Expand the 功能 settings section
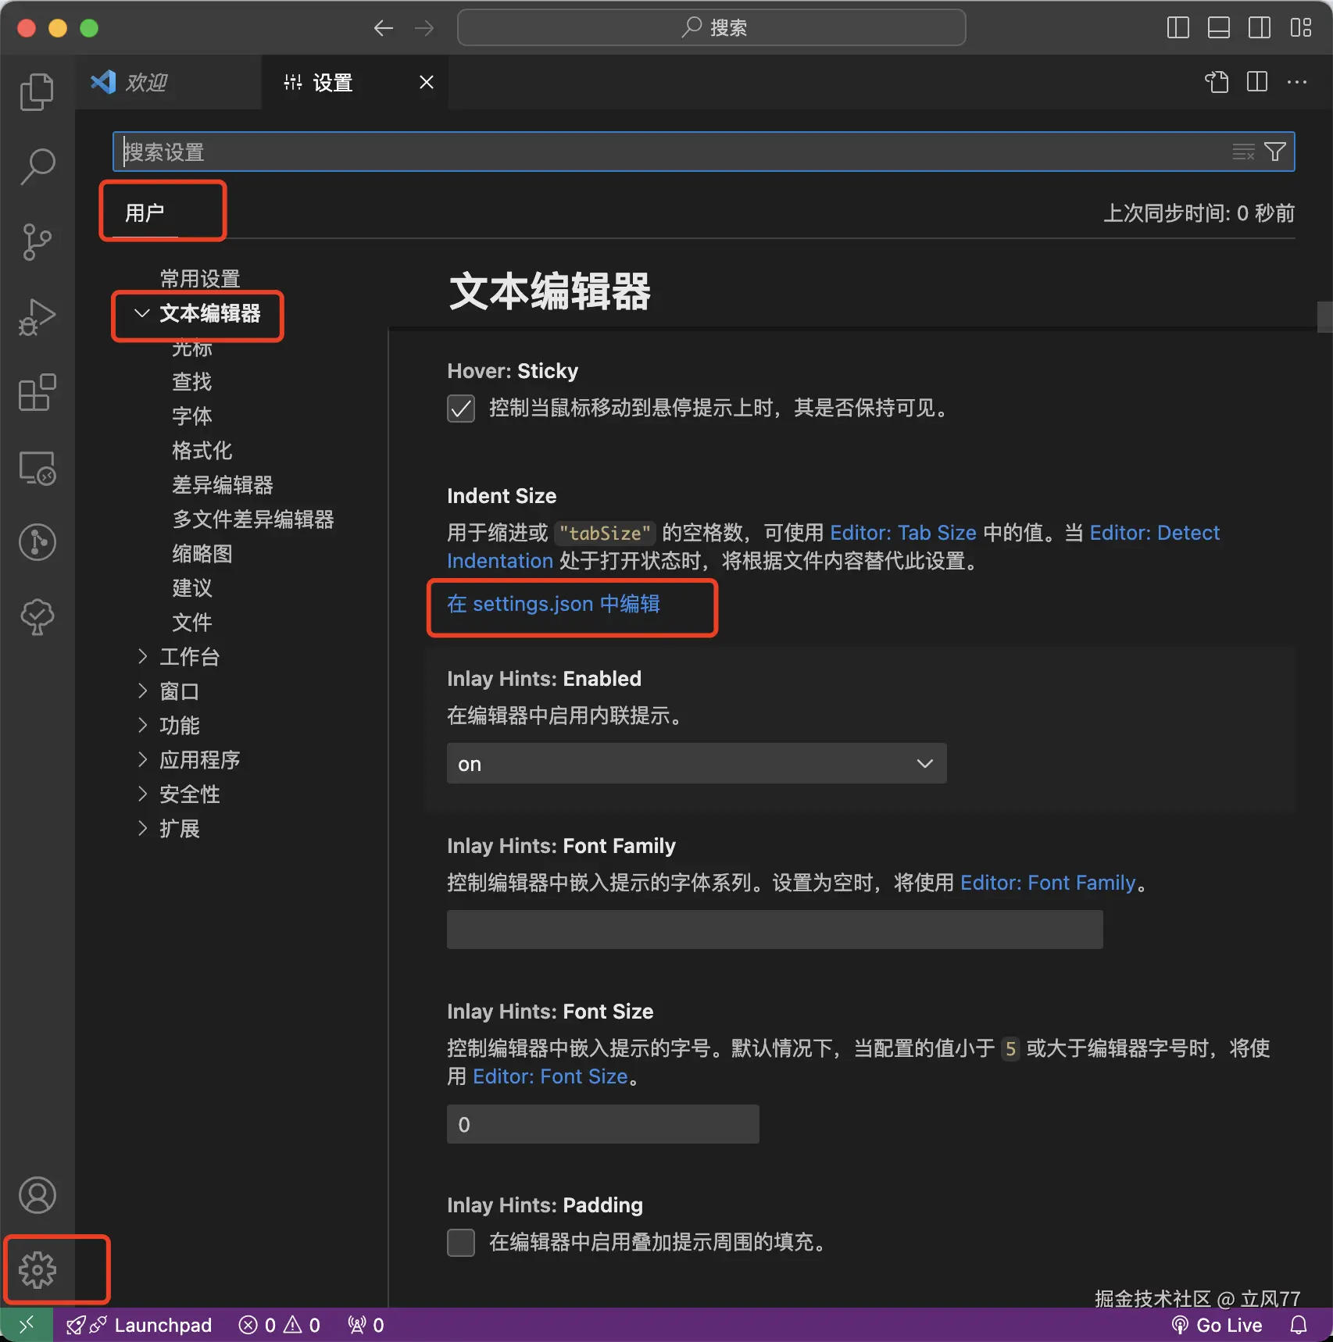This screenshot has width=1333, height=1342. (x=142, y=725)
